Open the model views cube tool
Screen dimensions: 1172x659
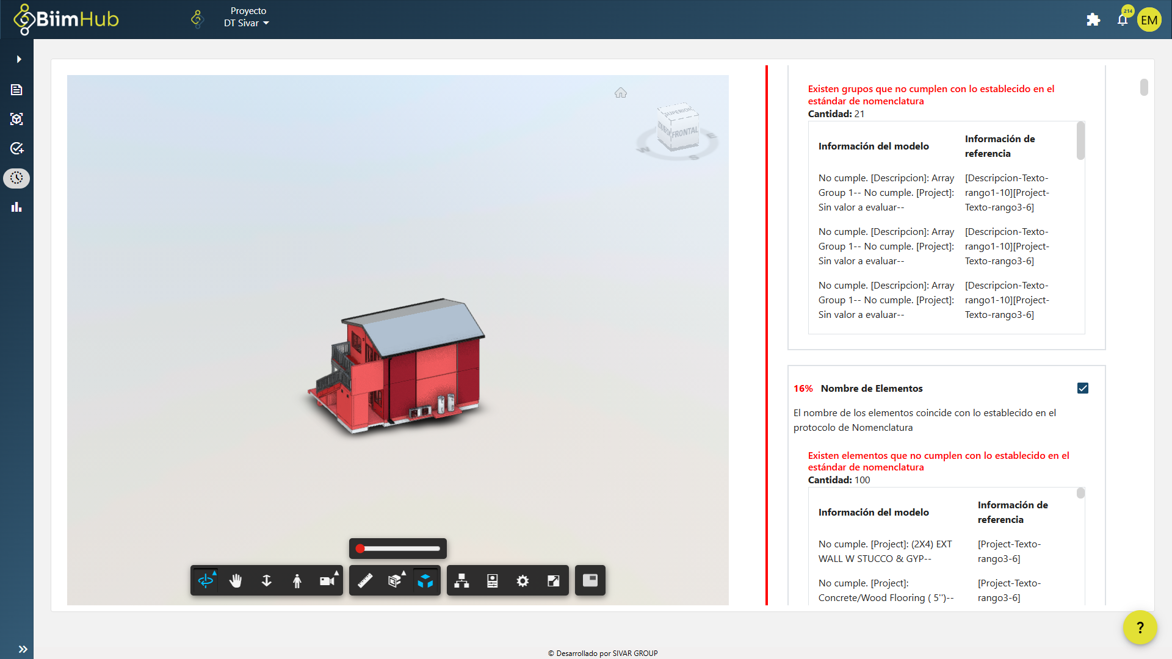[x=425, y=580]
